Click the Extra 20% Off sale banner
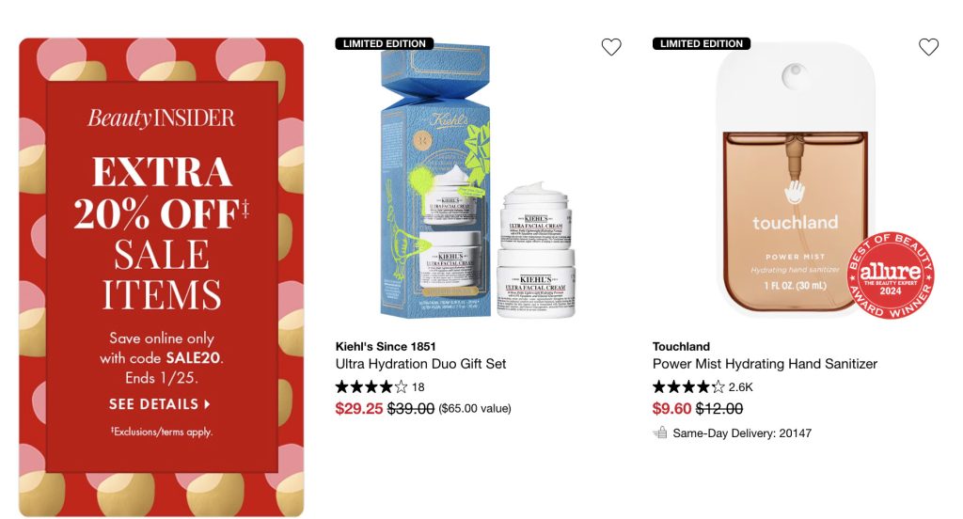The height and width of the screenshot is (519, 963). pyautogui.click(x=162, y=277)
